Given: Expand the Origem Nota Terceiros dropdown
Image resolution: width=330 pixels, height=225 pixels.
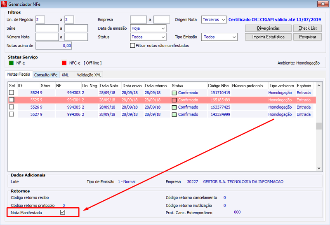Looking at the screenshot, I should pyautogui.click(x=214, y=19).
